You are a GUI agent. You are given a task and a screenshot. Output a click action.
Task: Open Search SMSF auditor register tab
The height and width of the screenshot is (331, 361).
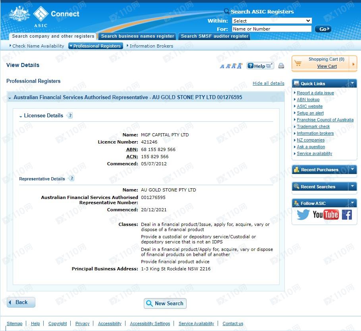coord(214,36)
